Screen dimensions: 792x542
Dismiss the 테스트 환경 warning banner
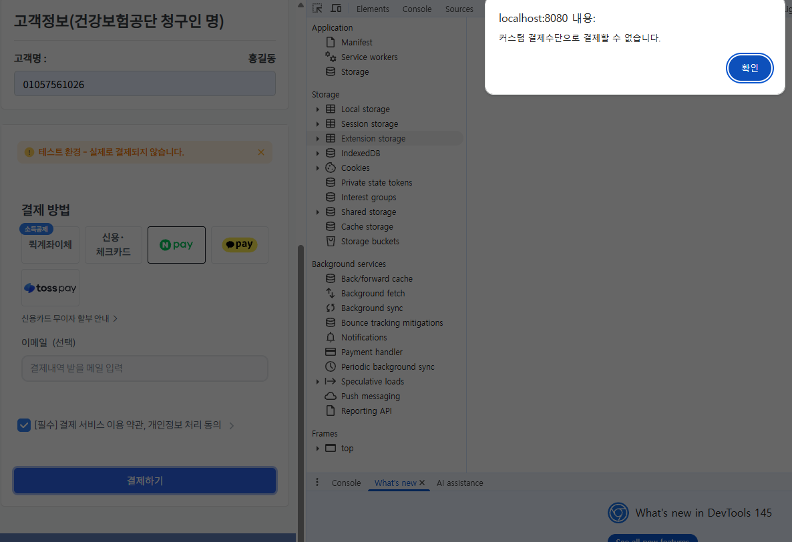click(261, 152)
